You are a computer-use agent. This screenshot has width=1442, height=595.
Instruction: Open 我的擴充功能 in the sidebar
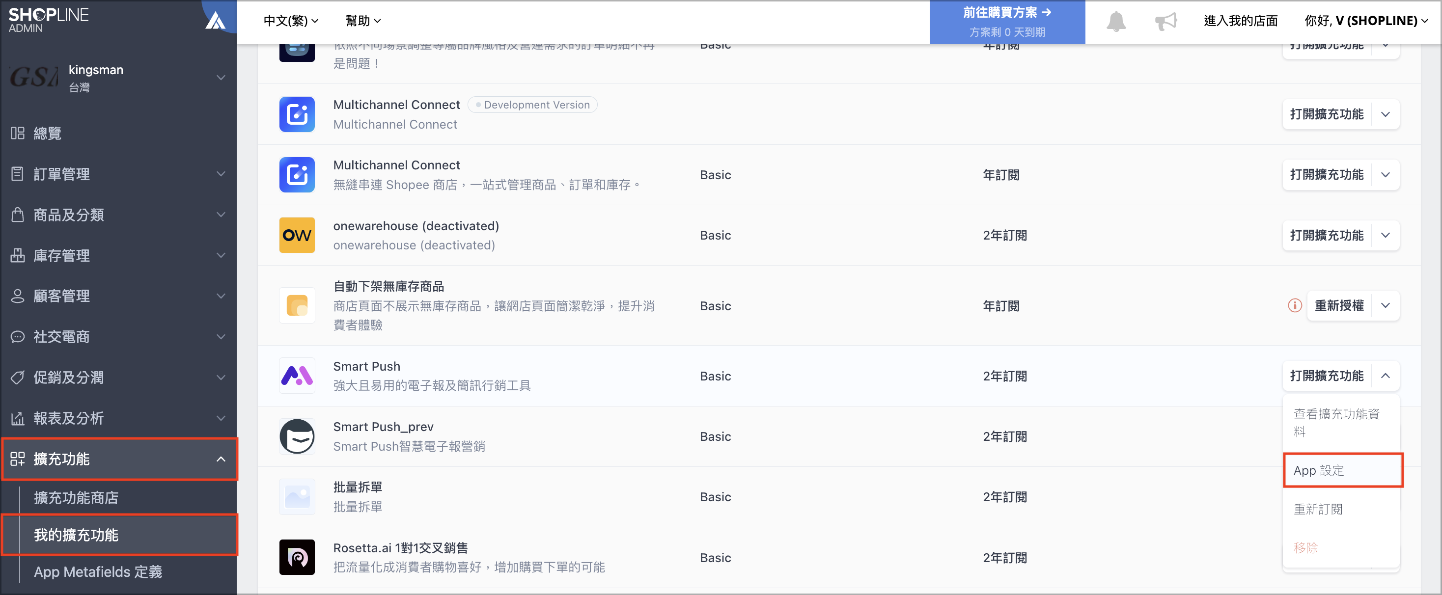(76, 535)
